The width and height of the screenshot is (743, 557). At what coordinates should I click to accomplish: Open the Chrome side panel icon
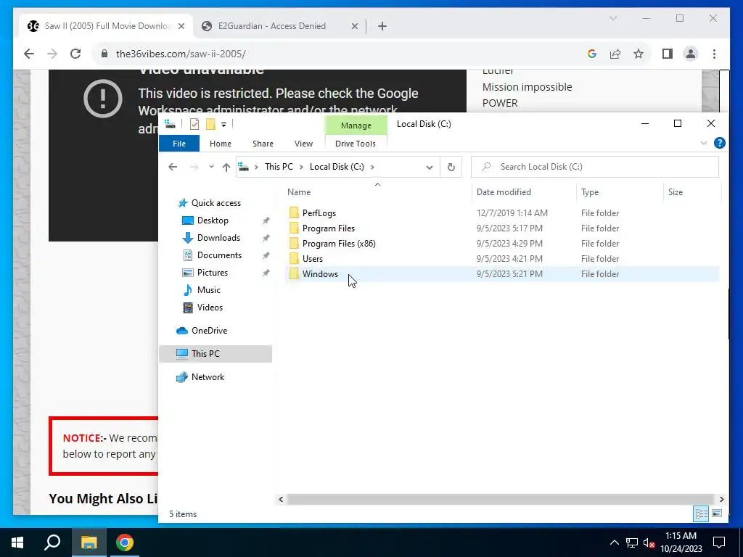click(x=668, y=54)
